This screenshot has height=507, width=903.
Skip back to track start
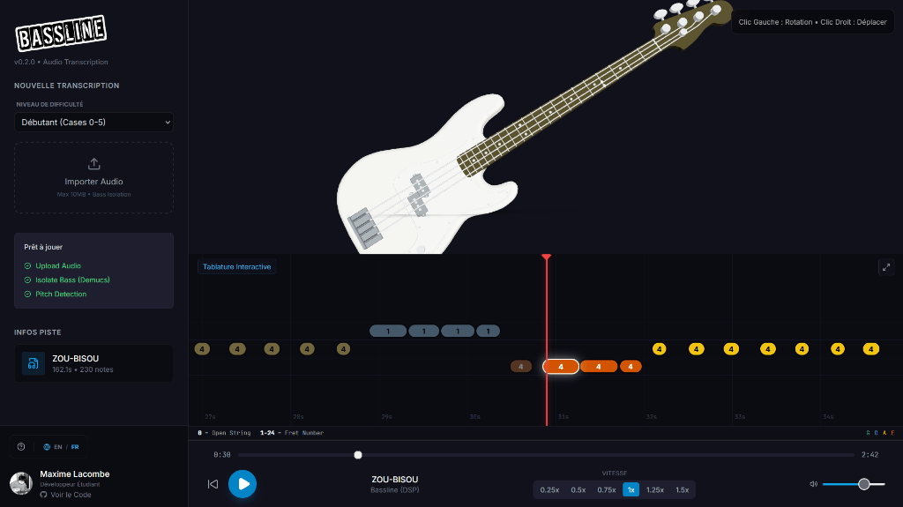click(213, 484)
